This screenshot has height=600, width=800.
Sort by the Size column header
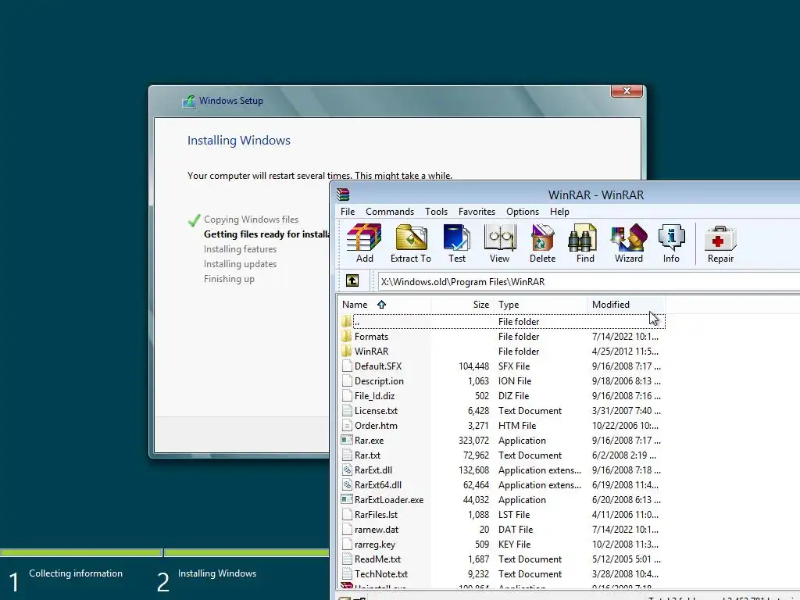click(462, 305)
